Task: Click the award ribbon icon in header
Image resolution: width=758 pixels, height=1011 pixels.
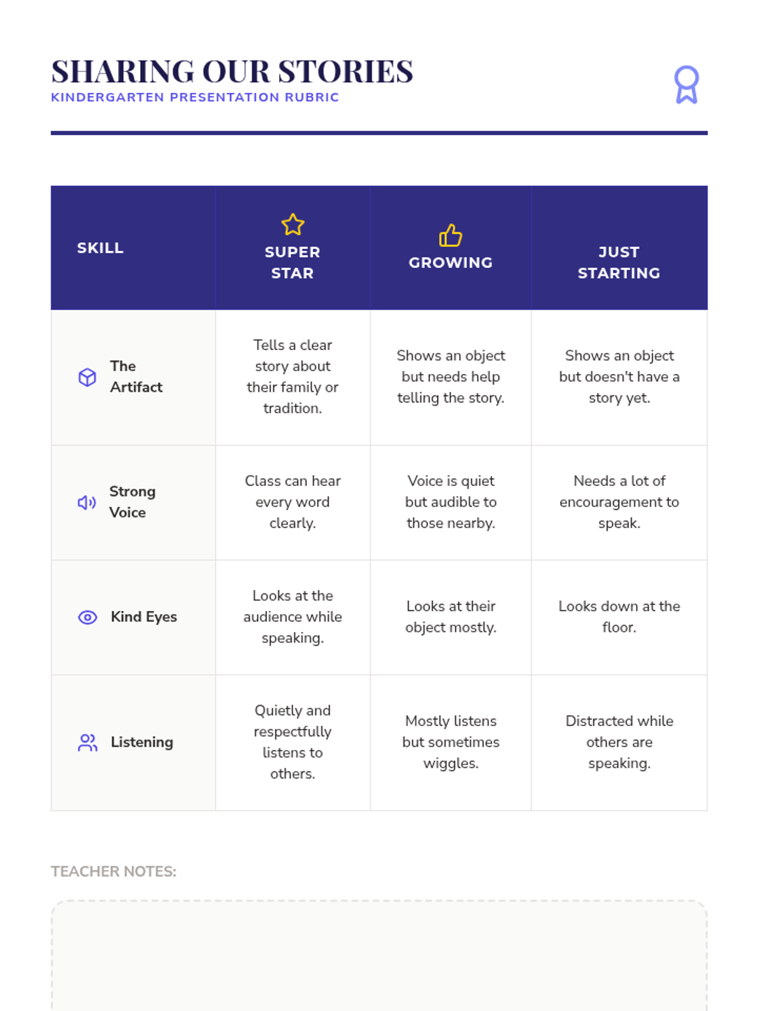Action: pos(686,85)
